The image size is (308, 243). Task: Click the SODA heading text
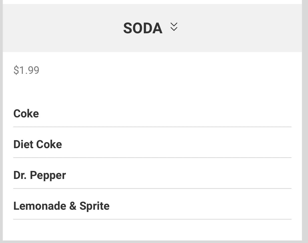[x=143, y=28]
